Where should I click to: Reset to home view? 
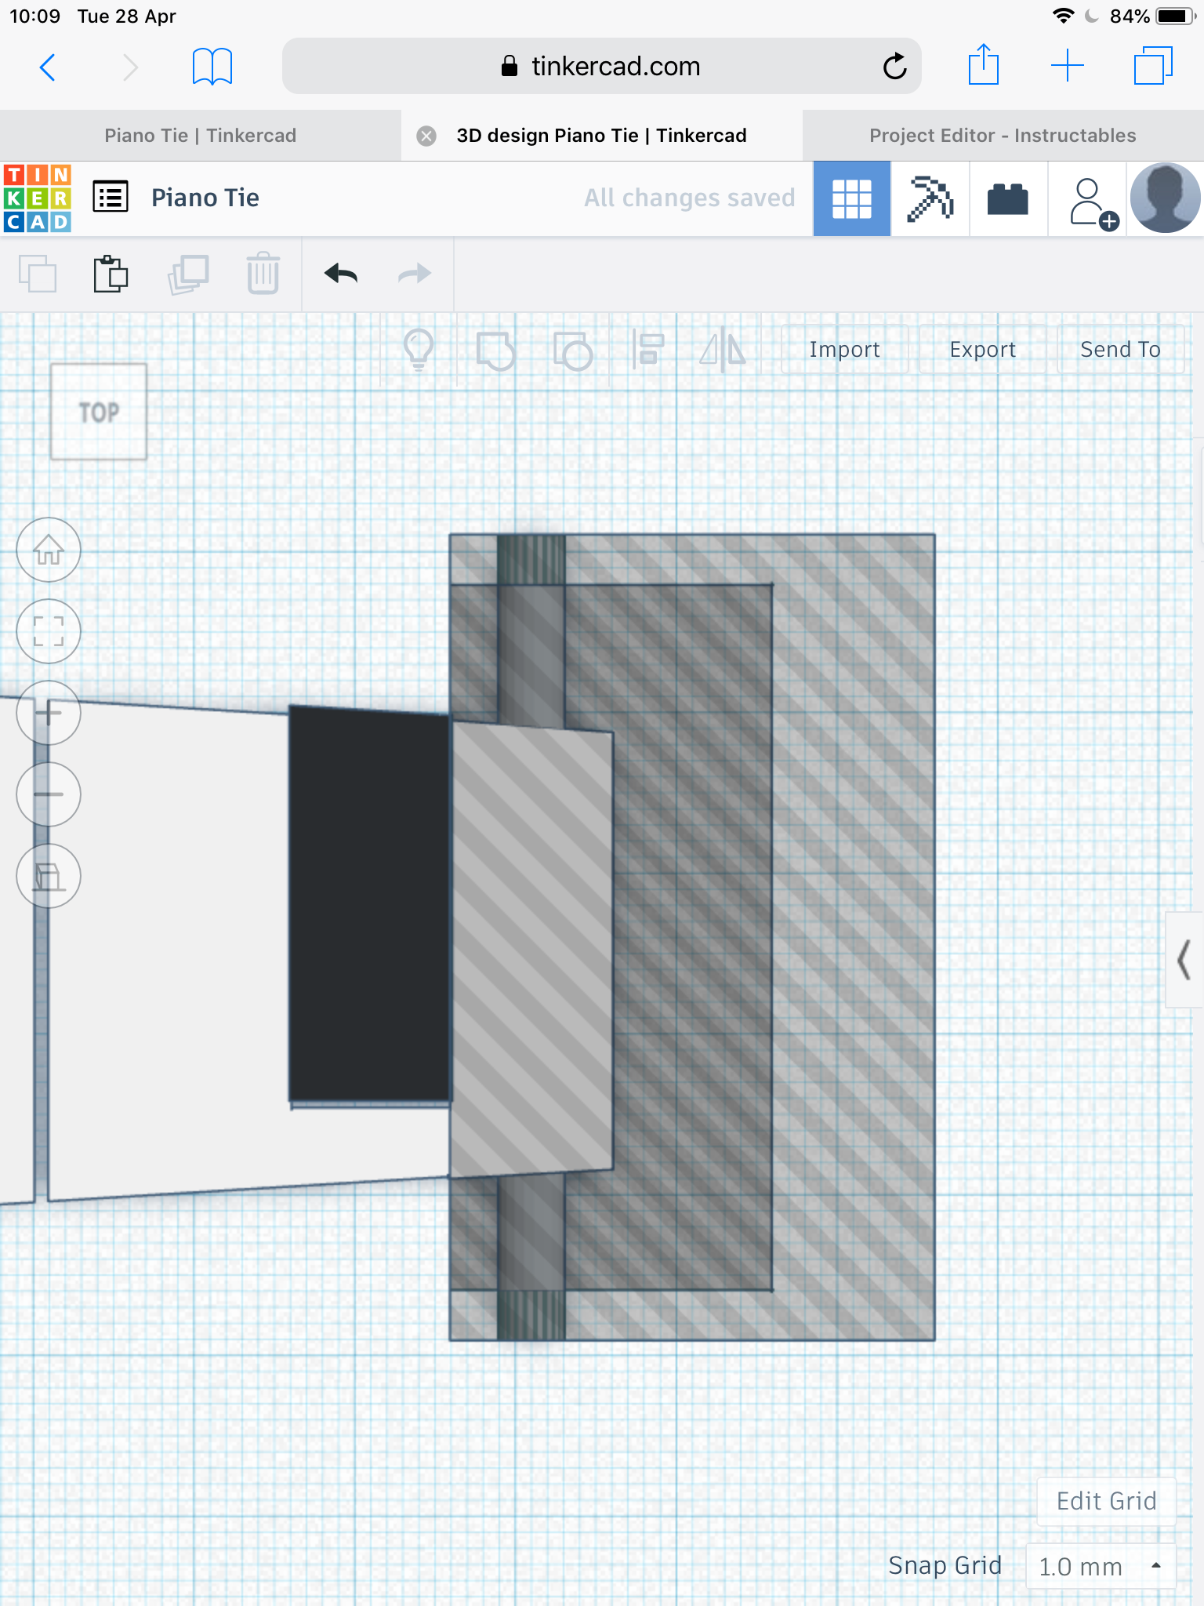(x=49, y=550)
